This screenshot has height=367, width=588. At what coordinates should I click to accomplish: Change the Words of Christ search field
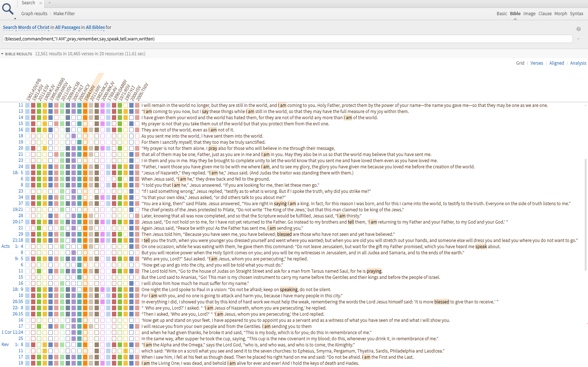click(x=34, y=27)
